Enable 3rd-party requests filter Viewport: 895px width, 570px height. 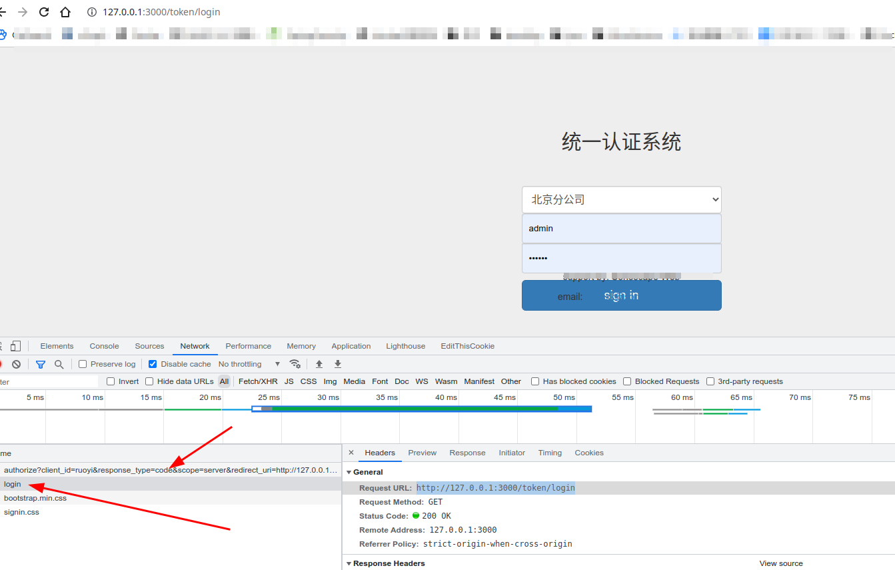coord(710,381)
